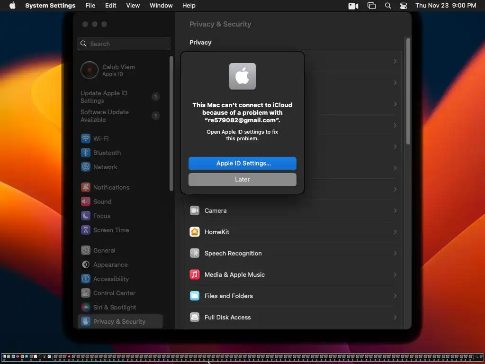This screenshot has height=364, width=485.
Task: Open the File menu
Action: [x=90, y=6]
